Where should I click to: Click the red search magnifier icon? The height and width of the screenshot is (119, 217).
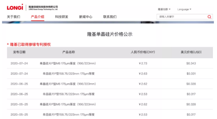209,17
